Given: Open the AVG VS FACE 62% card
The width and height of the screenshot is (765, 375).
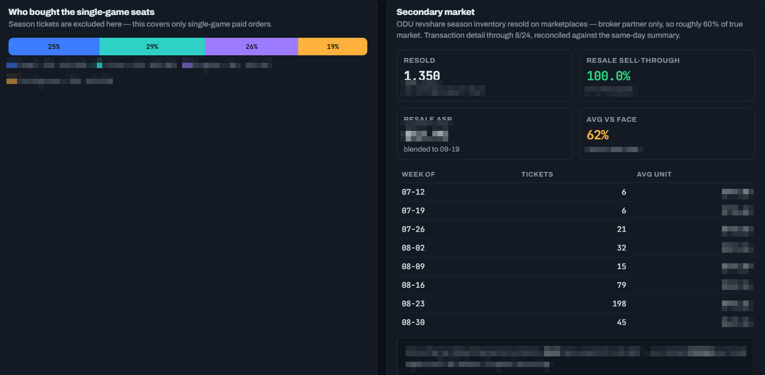Looking at the screenshot, I should [x=667, y=134].
